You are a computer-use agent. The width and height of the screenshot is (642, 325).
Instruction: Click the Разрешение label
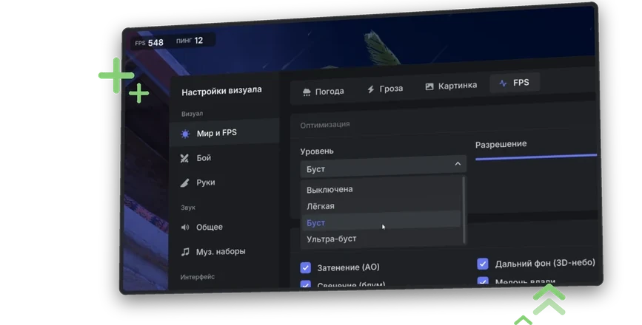[501, 144]
